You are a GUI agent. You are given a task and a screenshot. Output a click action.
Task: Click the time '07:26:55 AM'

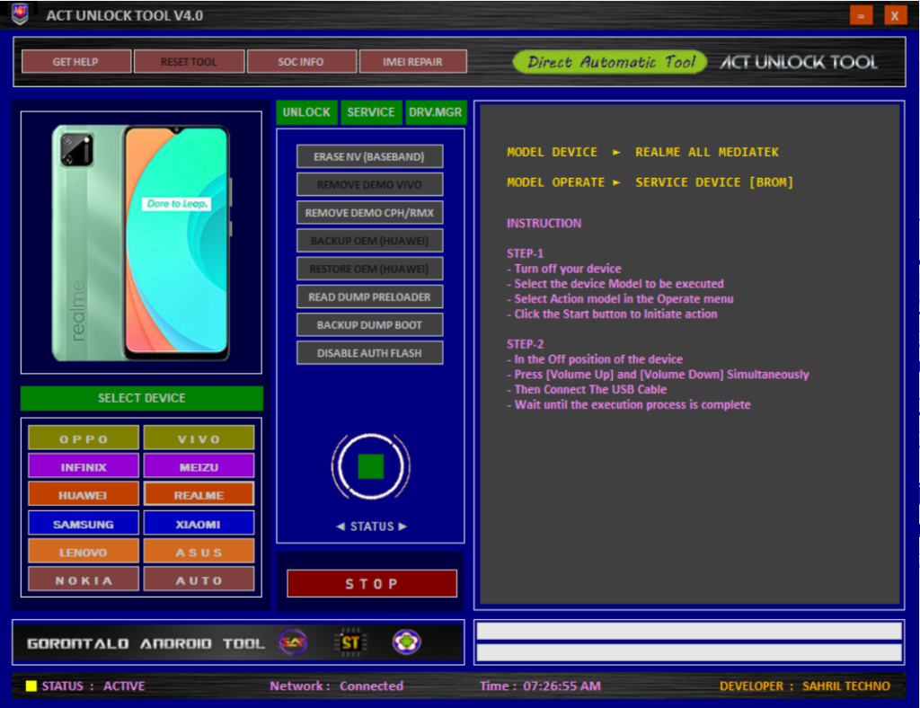click(x=562, y=686)
